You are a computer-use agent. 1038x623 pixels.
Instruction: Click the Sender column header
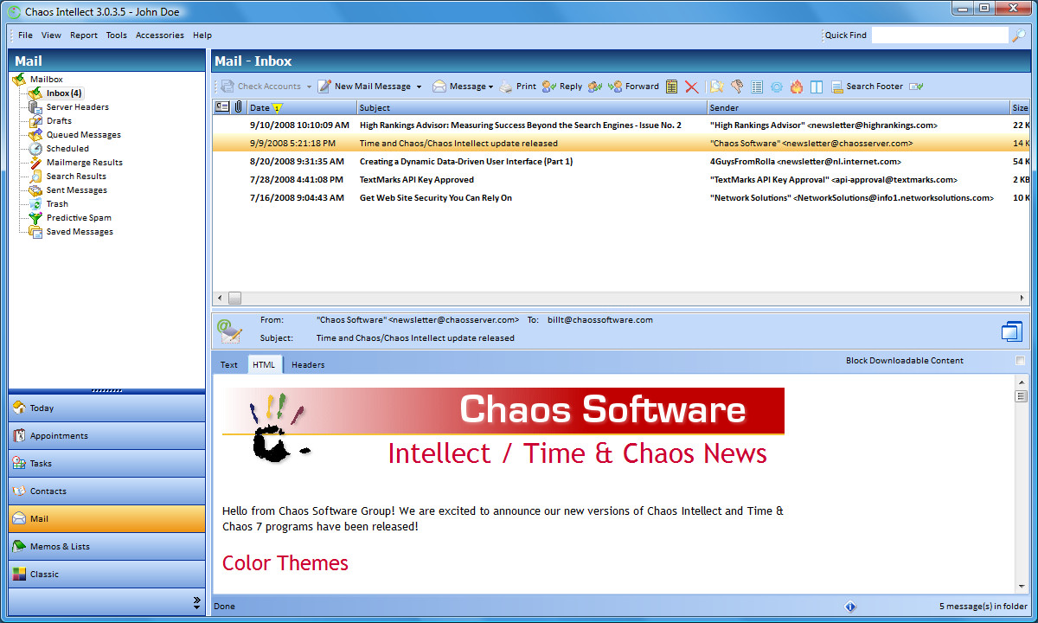pyautogui.click(x=858, y=107)
